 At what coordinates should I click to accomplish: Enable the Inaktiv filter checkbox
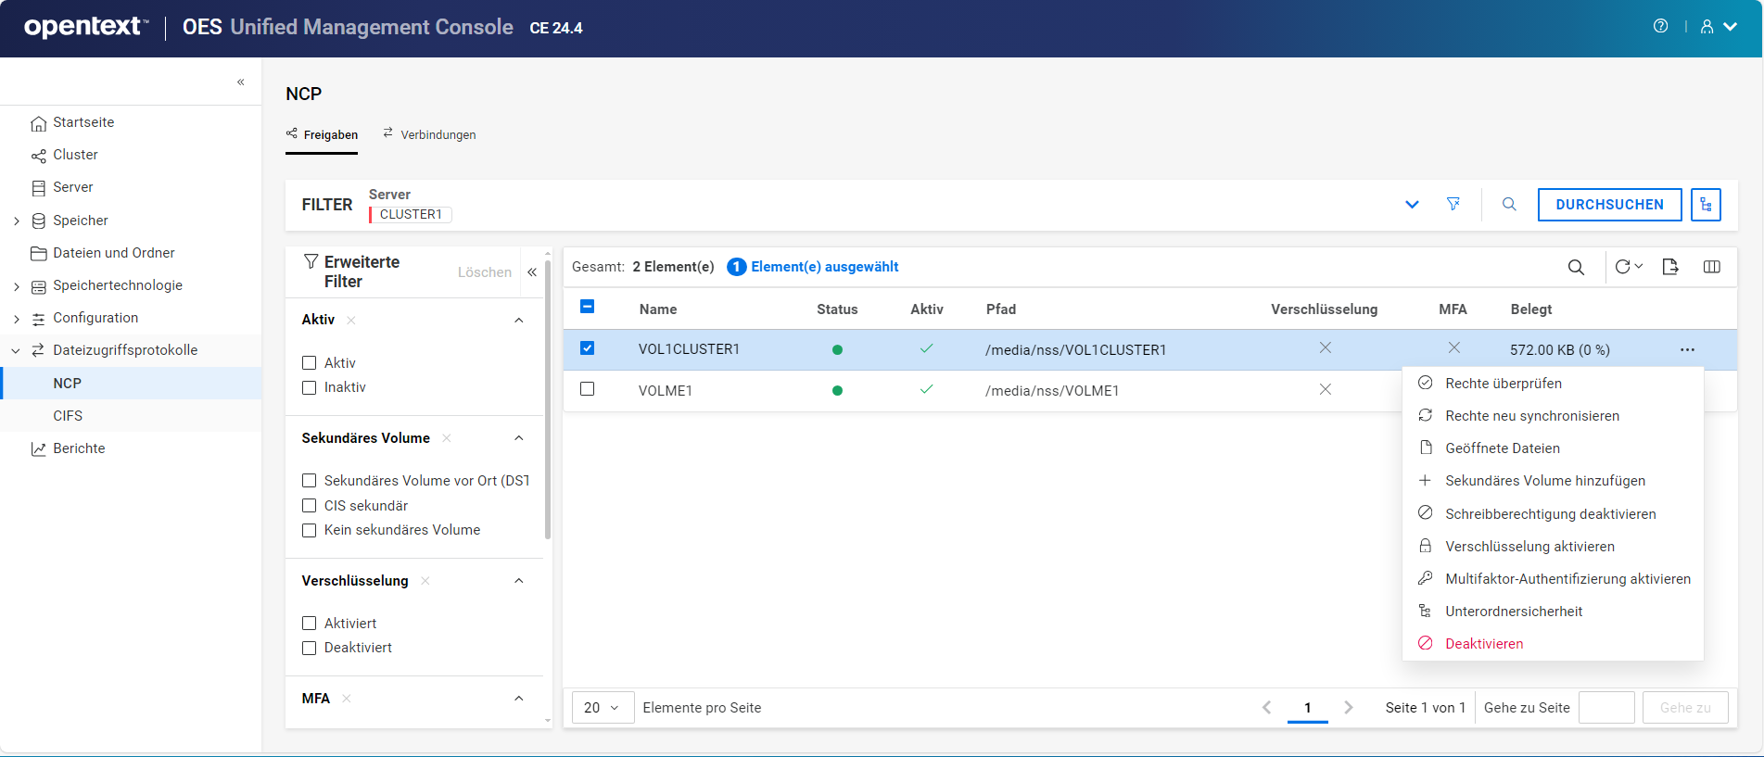pos(310,387)
